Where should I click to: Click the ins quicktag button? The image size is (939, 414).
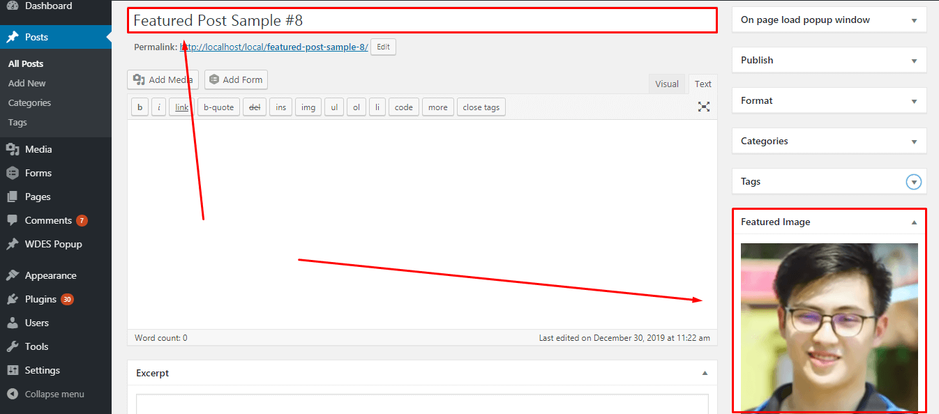[x=280, y=107]
